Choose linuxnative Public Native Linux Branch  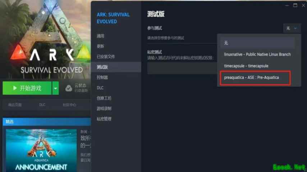point(258,54)
